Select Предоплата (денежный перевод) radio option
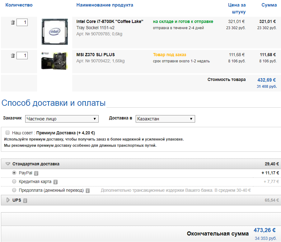This screenshot has width=281, height=242. click(14, 190)
